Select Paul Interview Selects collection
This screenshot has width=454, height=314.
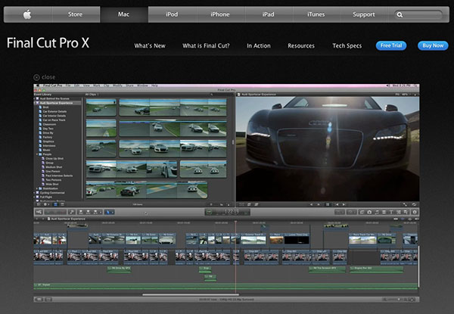[59, 176]
